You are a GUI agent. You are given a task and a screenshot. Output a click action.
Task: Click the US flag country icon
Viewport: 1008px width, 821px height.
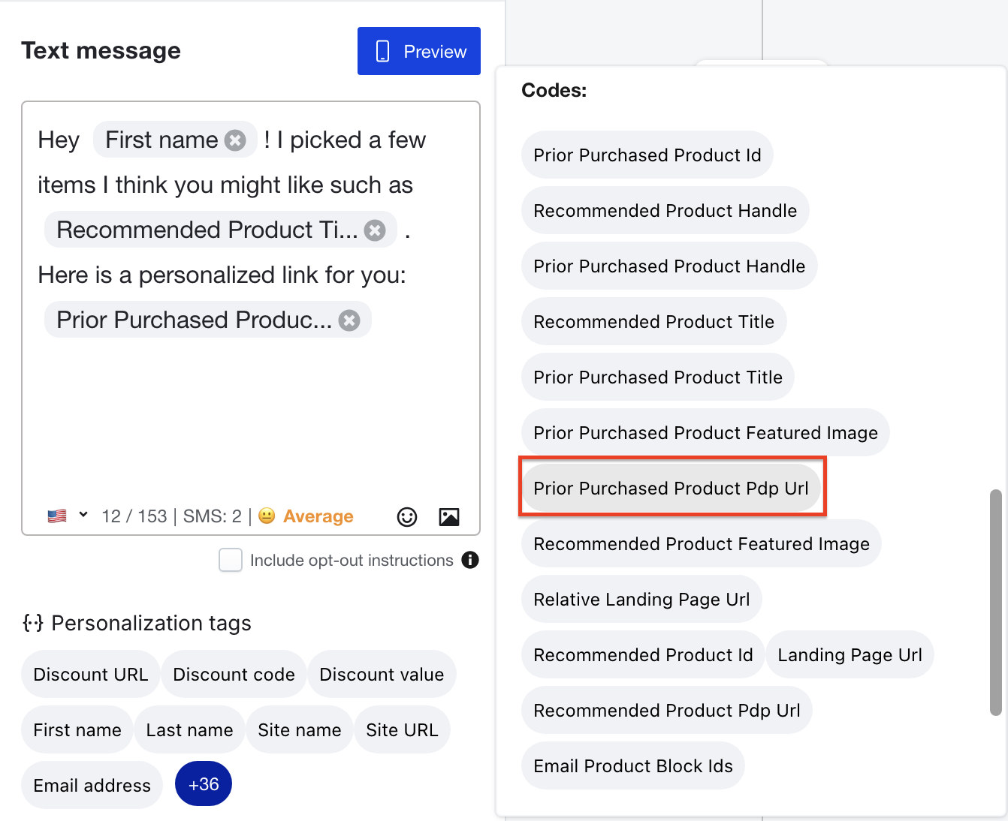(x=57, y=516)
